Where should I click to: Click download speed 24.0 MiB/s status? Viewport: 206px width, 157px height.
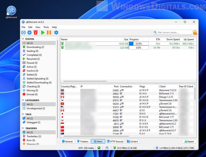[x=125, y=148]
